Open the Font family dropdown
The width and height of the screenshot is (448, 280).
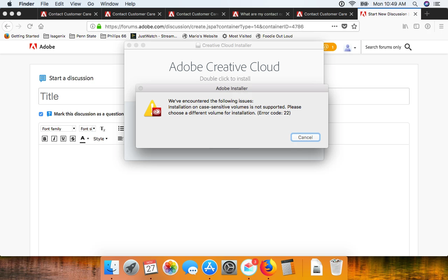click(x=58, y=129)
